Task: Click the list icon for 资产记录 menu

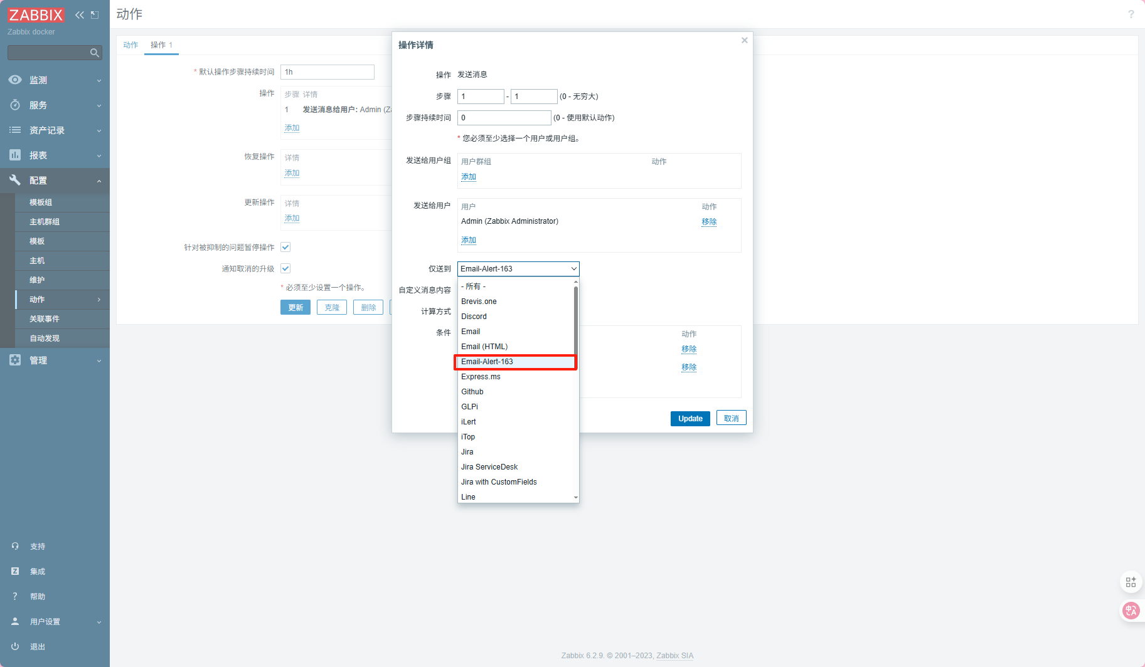Action: click(x=15, y=130)
